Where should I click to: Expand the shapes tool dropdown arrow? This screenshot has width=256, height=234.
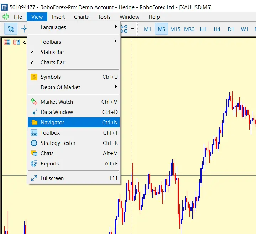[132, 29]
